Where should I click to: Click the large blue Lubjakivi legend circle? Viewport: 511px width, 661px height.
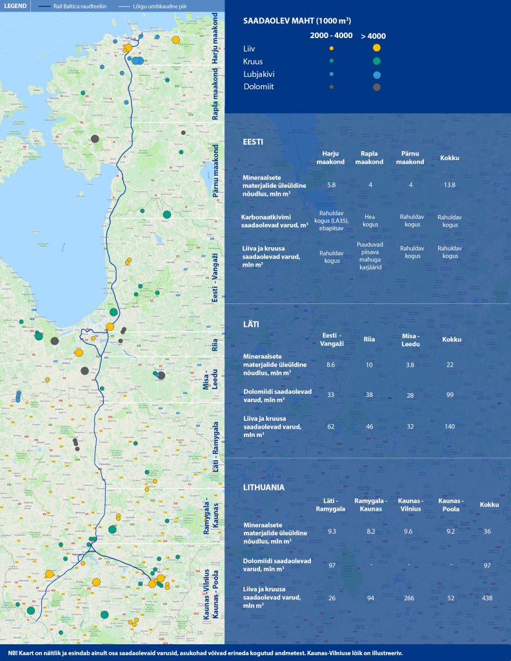(x=376, y=74)
